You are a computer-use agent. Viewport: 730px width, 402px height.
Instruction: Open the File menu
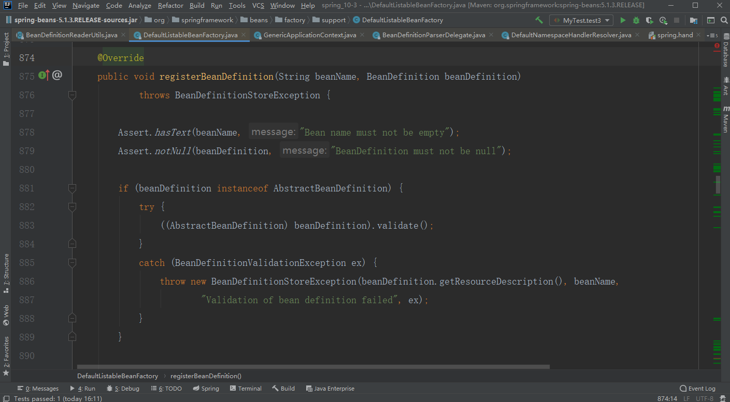(23, 5)
